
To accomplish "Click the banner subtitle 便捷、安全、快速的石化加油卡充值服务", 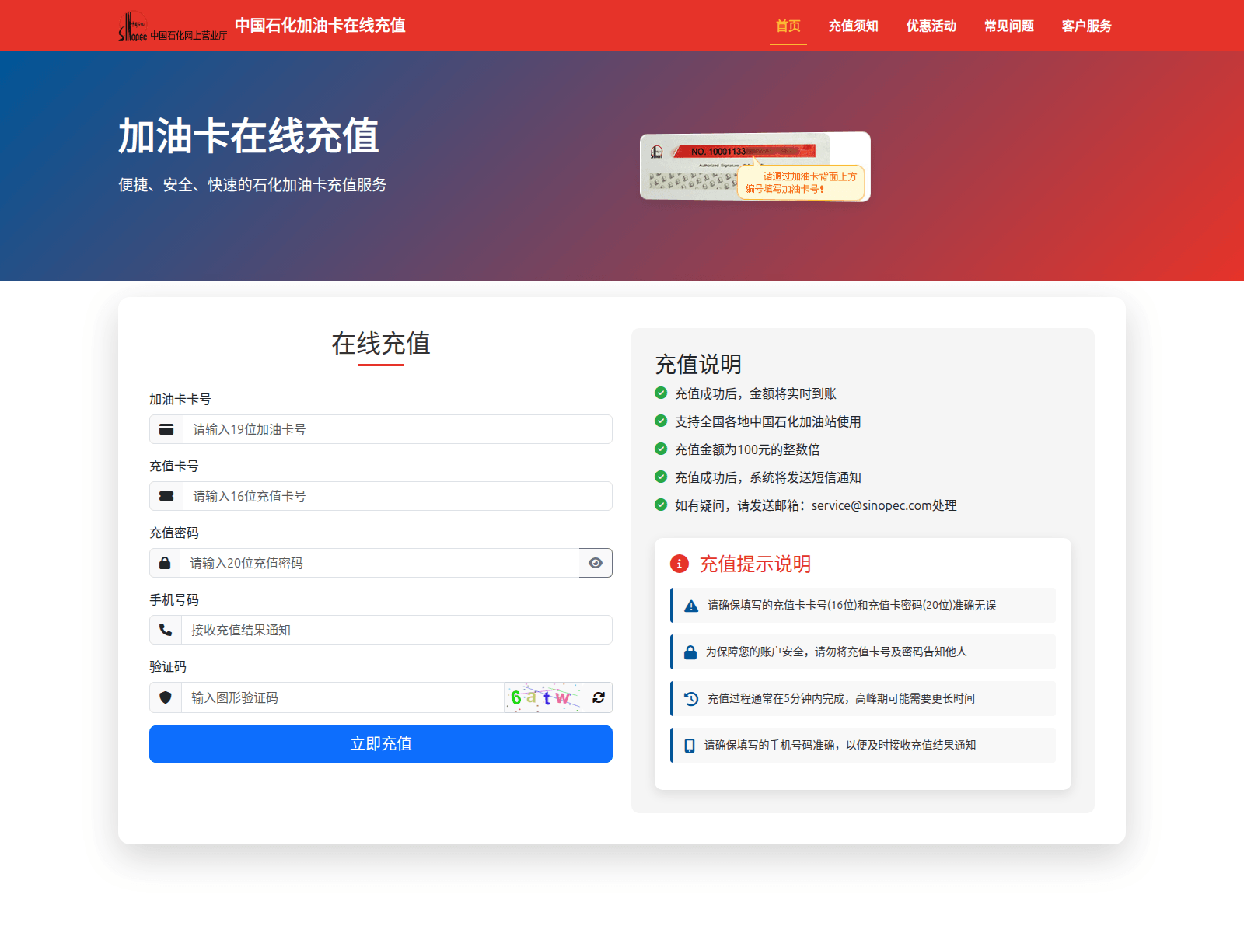I will 253,185.
